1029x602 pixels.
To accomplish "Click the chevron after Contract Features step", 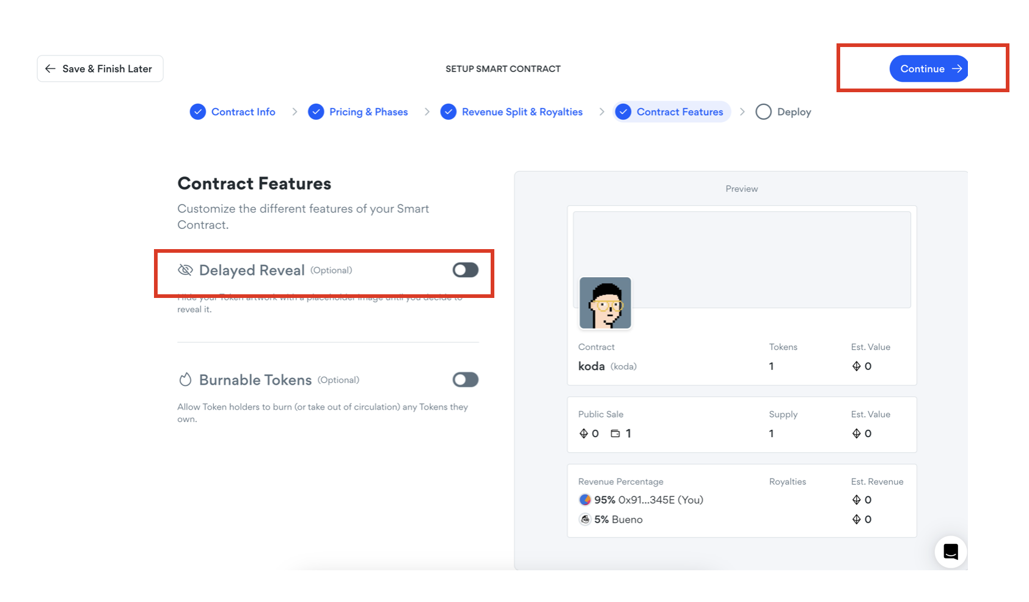I will [x=742, y=112].
